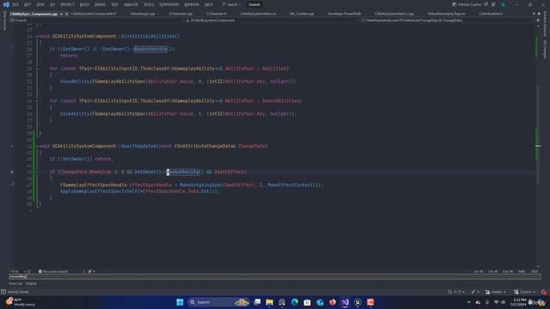Image resolution: width=550 pixels, height=309 pixels.
Task: Click the account avatar icon
Action: point(504,4)
